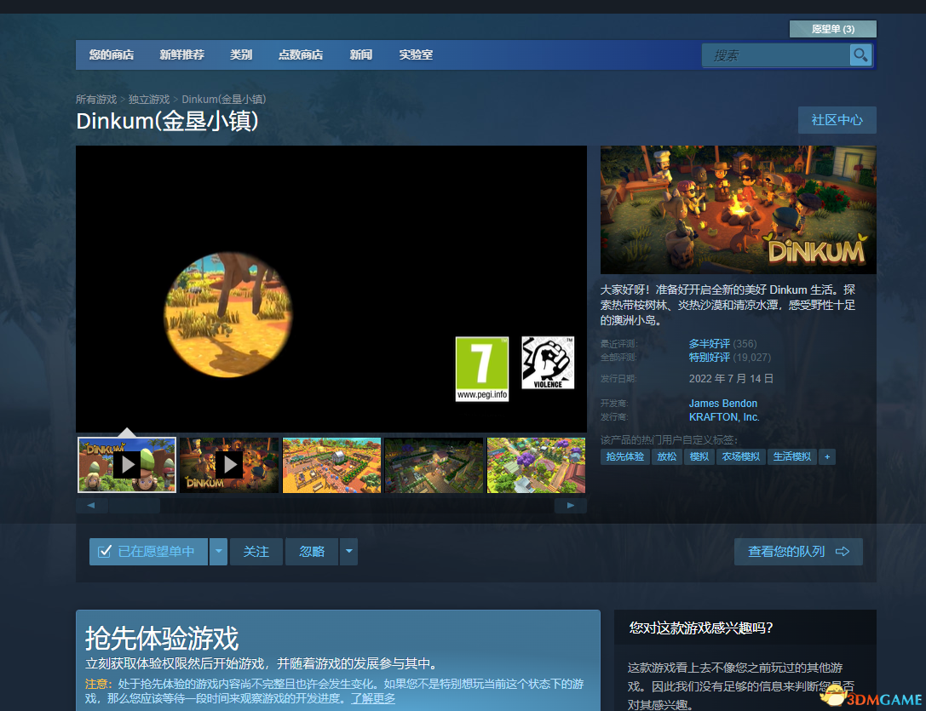Viewport: 926px width, 711px height.
Task: Click the Dinkum campfire header image
Action: [739, 209]
